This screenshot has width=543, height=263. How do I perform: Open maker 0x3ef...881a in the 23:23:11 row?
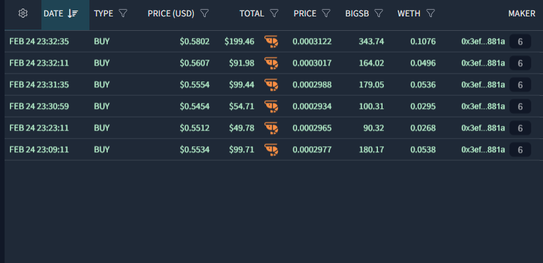(483, 128)
